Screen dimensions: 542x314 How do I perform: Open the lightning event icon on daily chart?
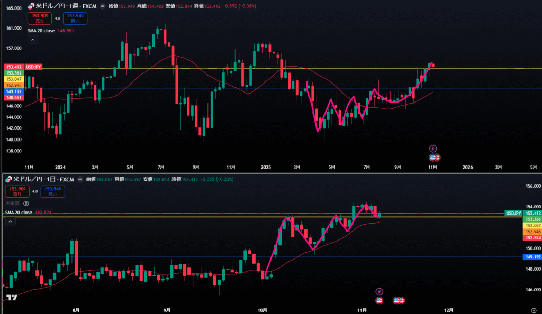pos(379,291)
